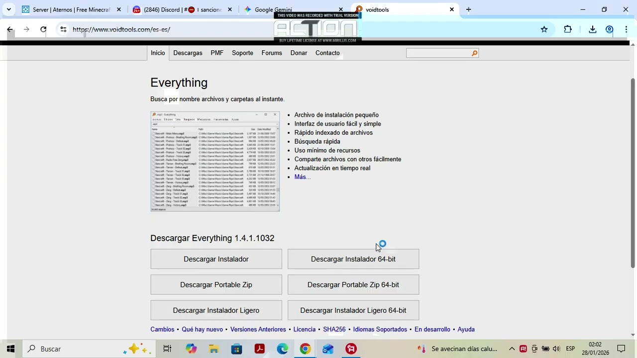Open the volume speaker icon in tray
The height and width of the screenshot is (358, 637).
[556, 349]
